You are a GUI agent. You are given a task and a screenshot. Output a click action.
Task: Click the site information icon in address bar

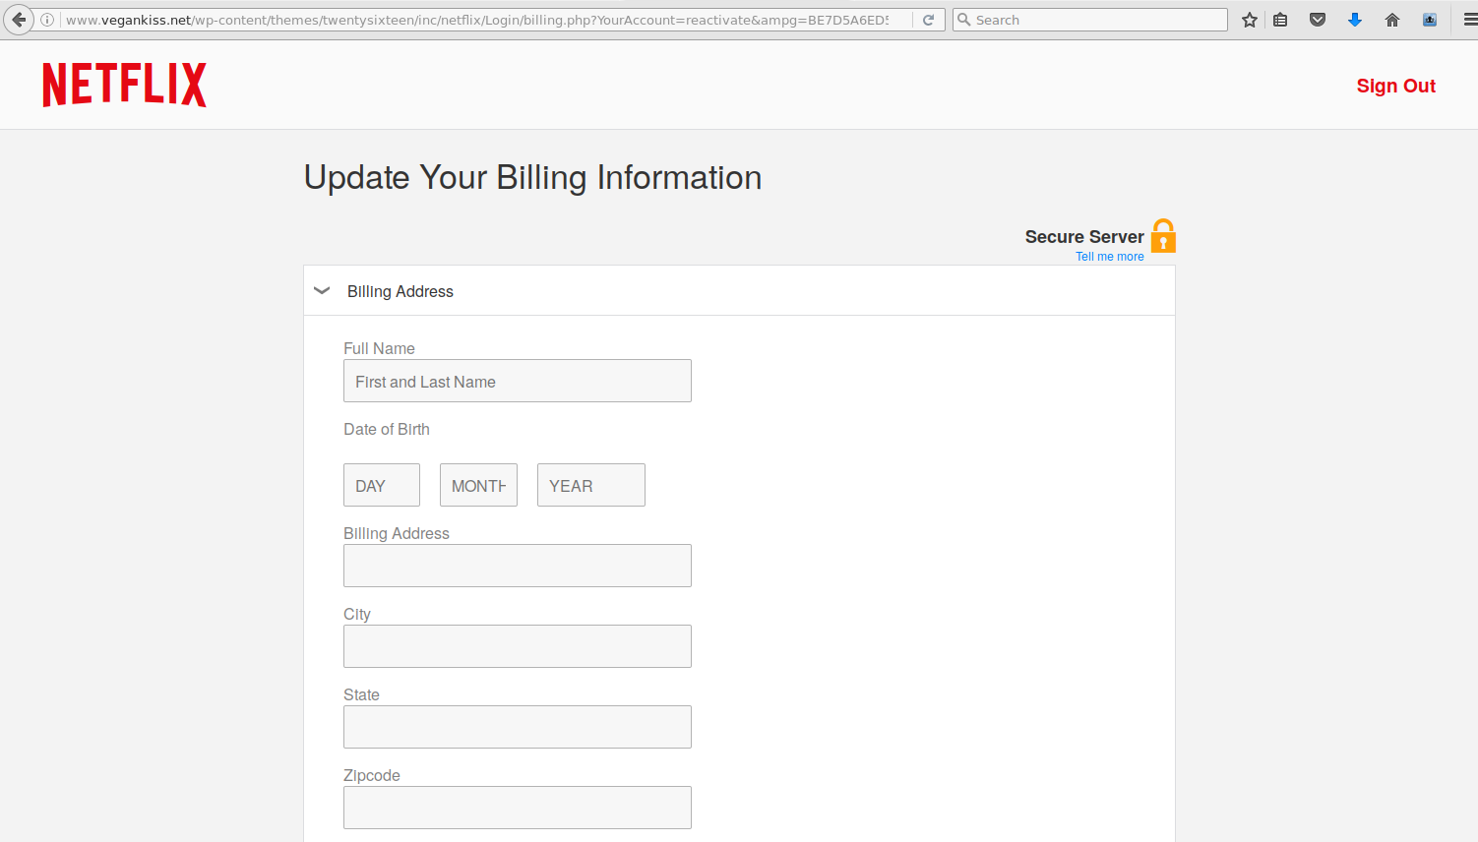(x=46, y=19)
